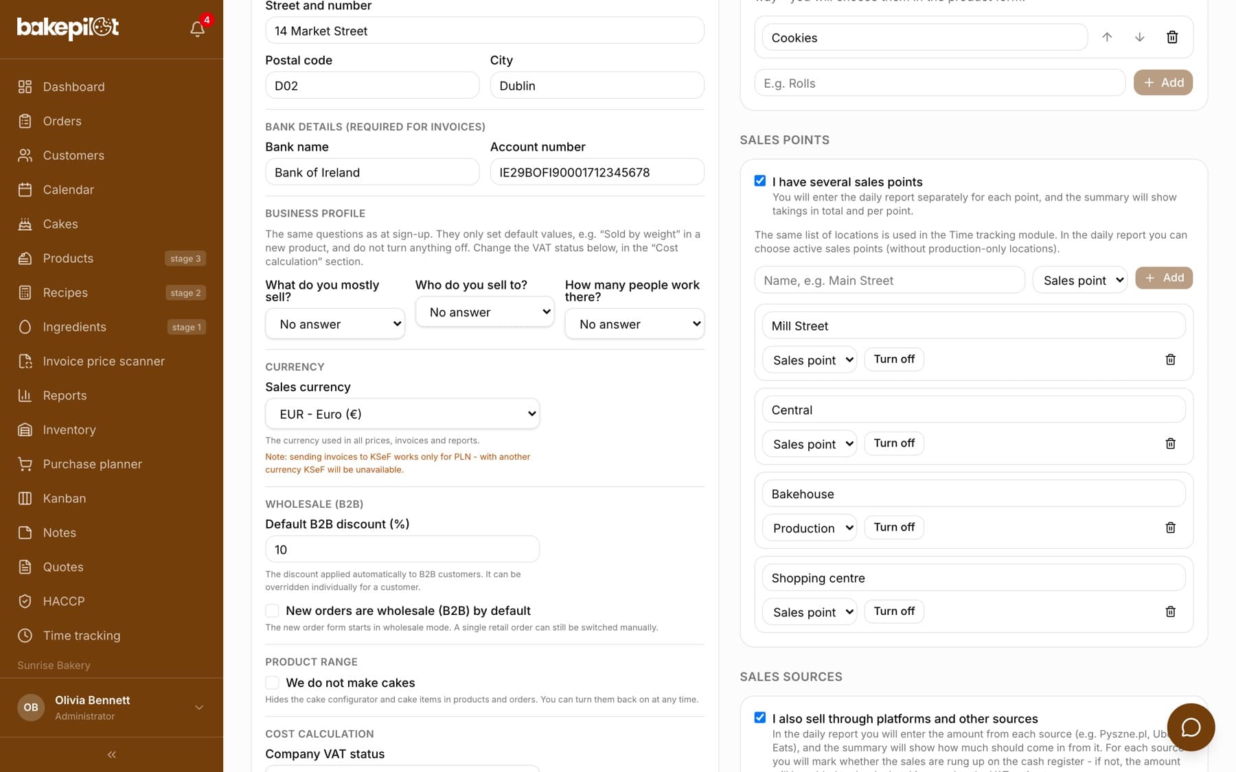1236x772 pixels.
Task: Open 'Who do you sell to?' dropdown
Action: pyautogui.click(x=485, y=312)
